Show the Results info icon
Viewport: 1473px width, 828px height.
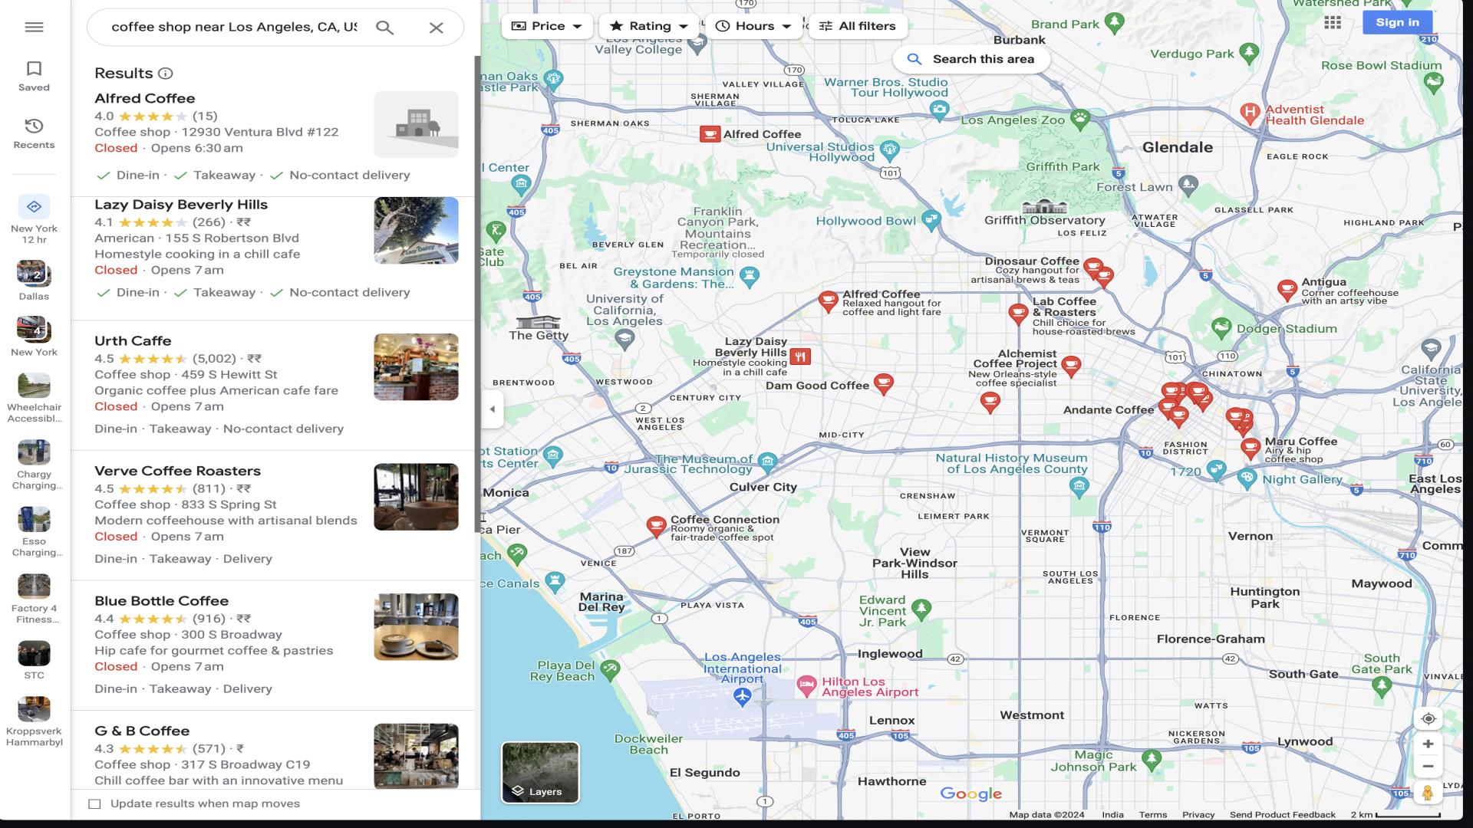[x=165, y=74]
